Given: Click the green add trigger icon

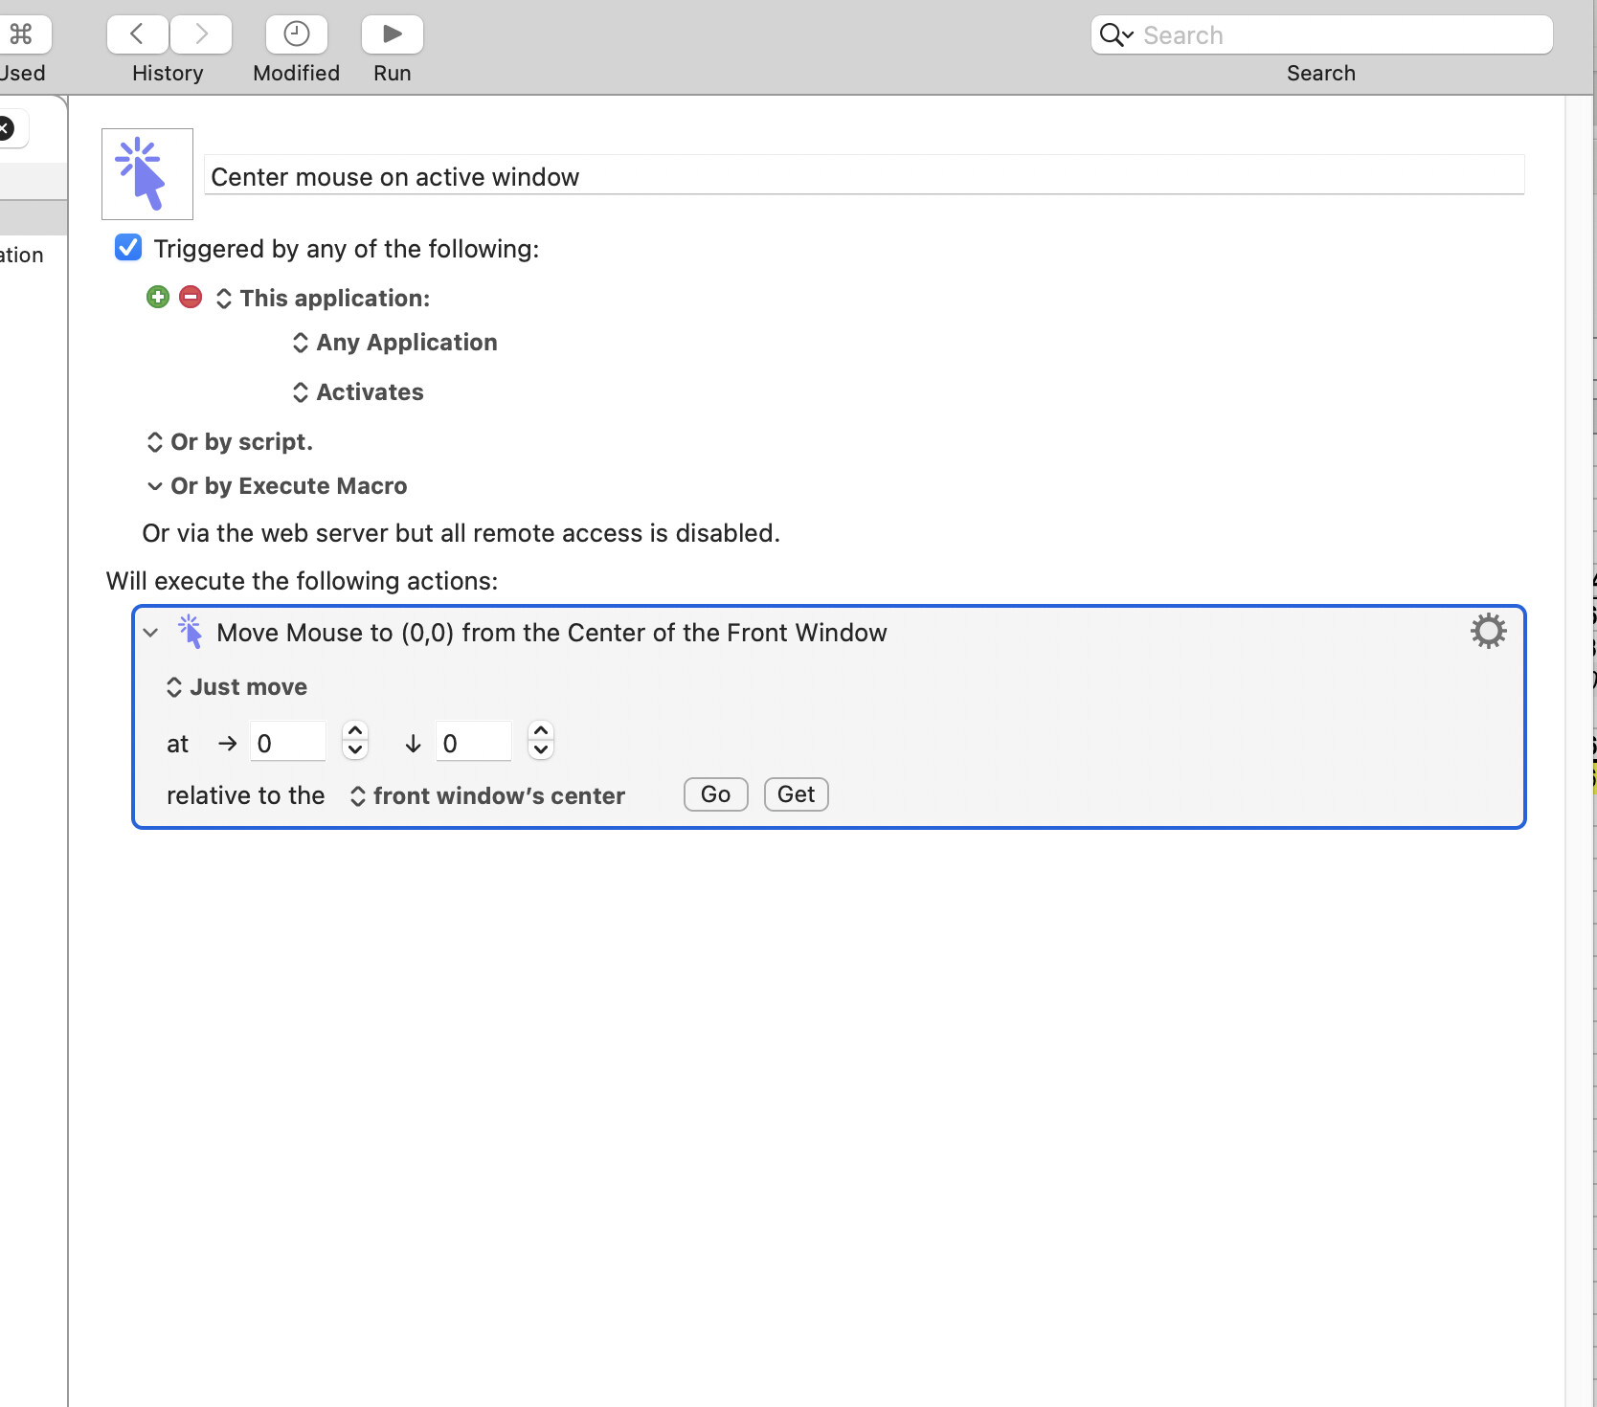Looking at the screenshot, I should [x=158, y=298].
